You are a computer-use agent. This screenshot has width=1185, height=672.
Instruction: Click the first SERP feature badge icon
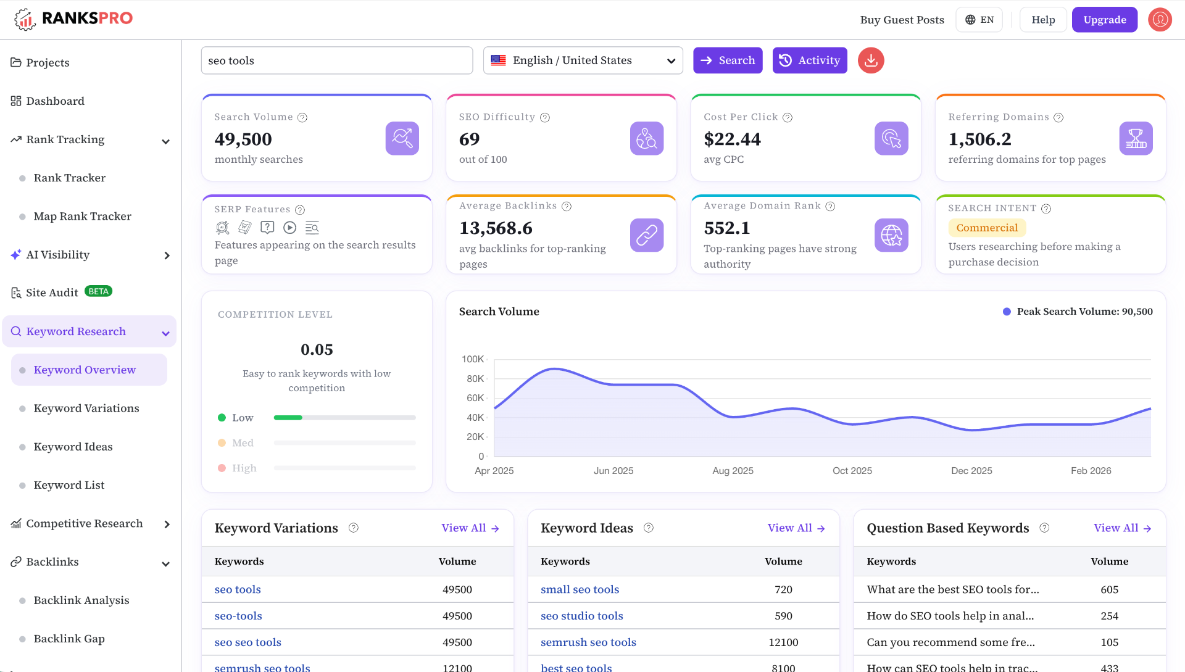pos(222,228)
